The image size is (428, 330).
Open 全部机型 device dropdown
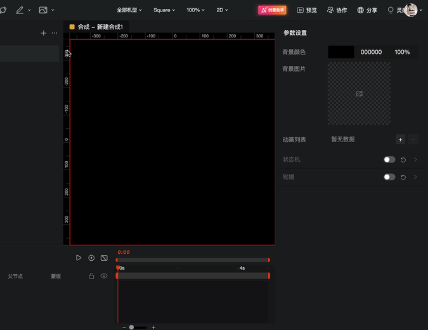click(x=129, y=10)
